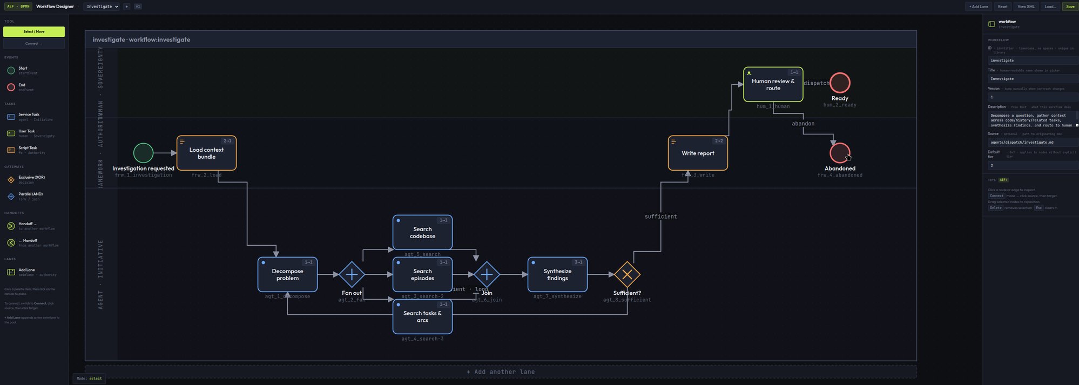The height and width of the screenshot is (385, 1079).
Task: Select the Search codebase task node
Action: click(x=422, y=232)
